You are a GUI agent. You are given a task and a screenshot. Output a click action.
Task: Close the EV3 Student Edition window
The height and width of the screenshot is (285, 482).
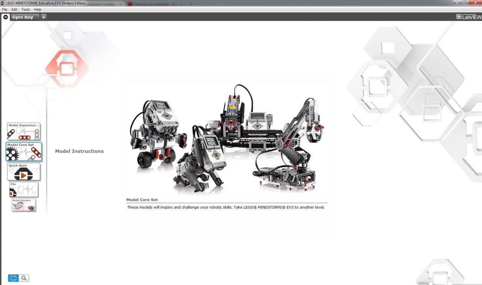click(x=475, y=3)
